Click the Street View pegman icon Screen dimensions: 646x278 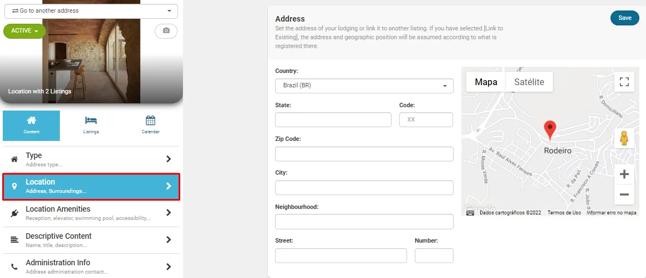(x=624, y=138)
